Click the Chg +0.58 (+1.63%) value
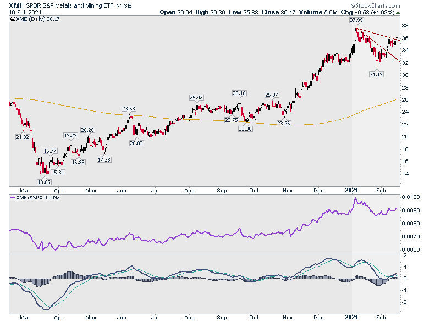 click(x=368, y=12)
